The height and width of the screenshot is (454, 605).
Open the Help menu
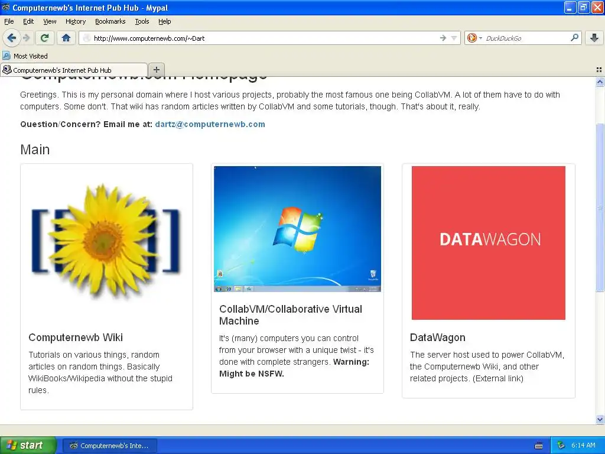pos(164,22)
